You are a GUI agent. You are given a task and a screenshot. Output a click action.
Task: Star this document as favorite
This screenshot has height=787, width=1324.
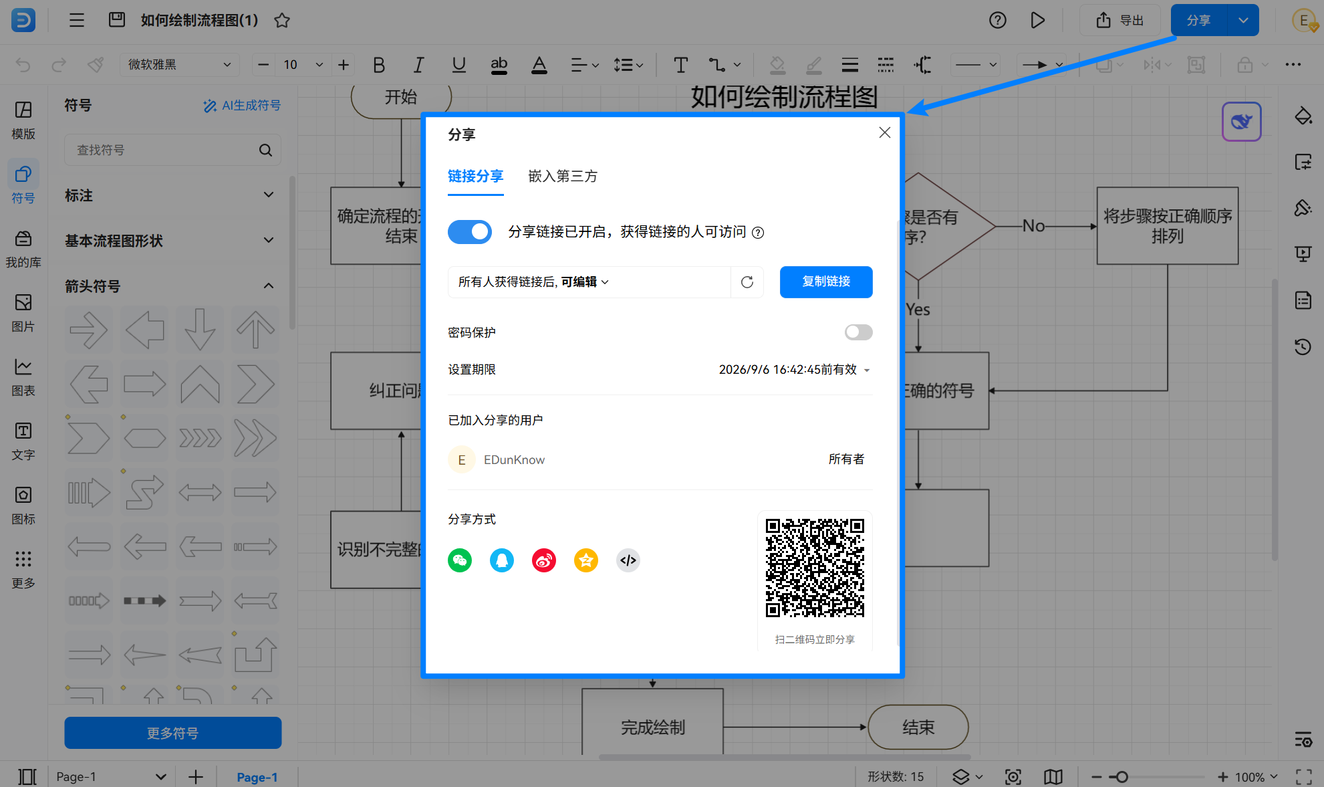(x=282, y=20)
